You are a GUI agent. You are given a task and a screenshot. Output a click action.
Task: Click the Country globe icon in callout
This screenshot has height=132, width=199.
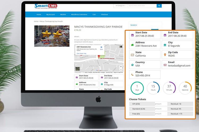tap(132, 65)
